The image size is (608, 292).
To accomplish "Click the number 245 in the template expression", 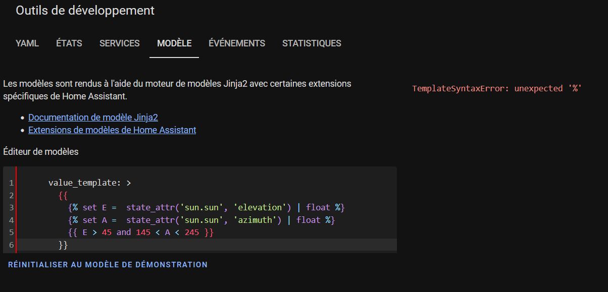I will 192,232.
